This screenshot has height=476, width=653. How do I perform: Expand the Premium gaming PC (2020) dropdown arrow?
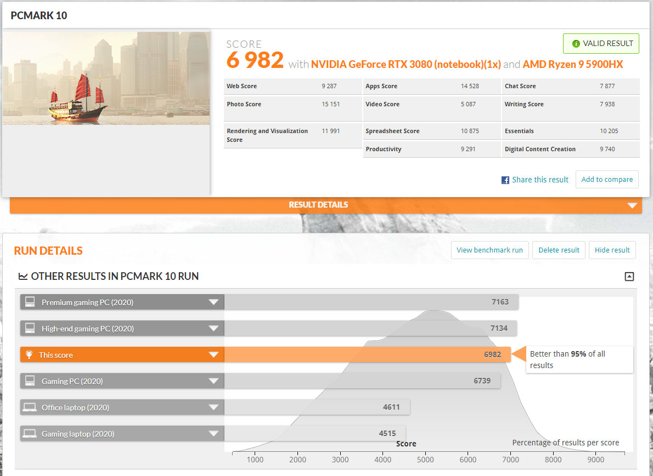pos(213,302)
